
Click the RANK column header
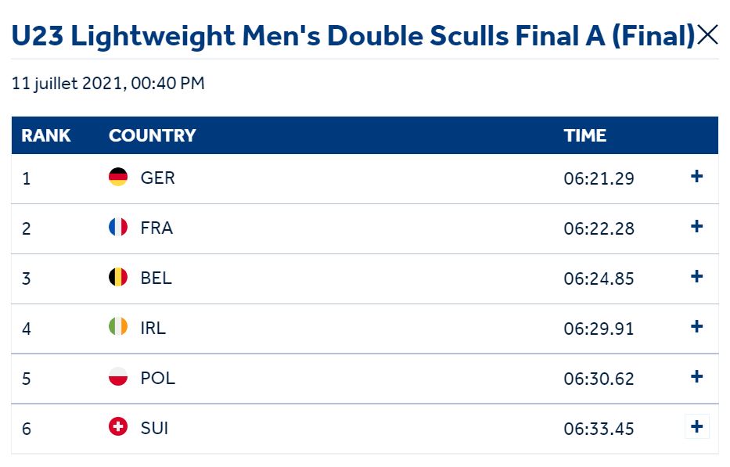coord(46,135)
